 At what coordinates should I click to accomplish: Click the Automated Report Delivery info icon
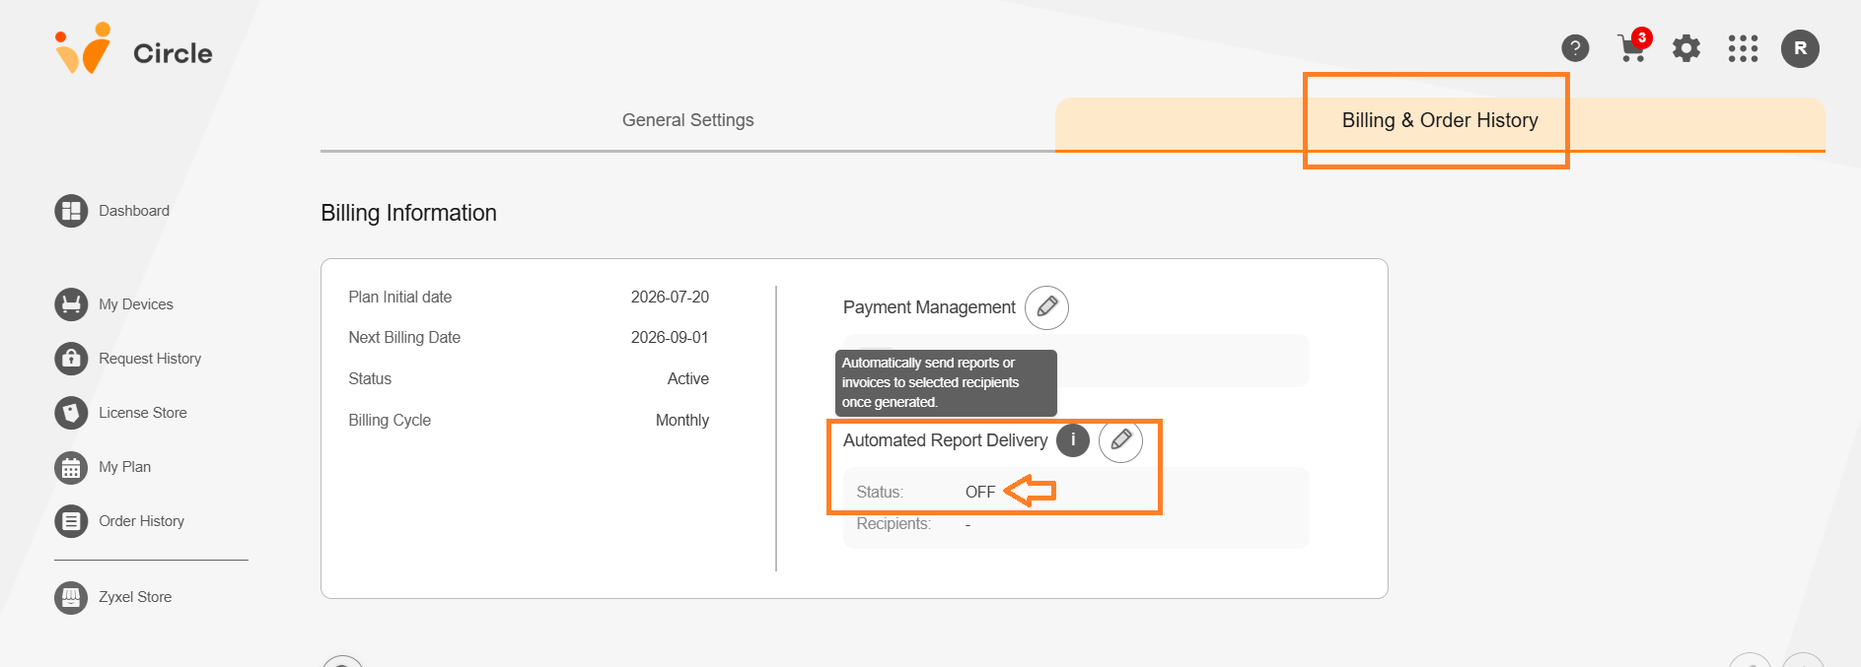(x=1073, y=440)
